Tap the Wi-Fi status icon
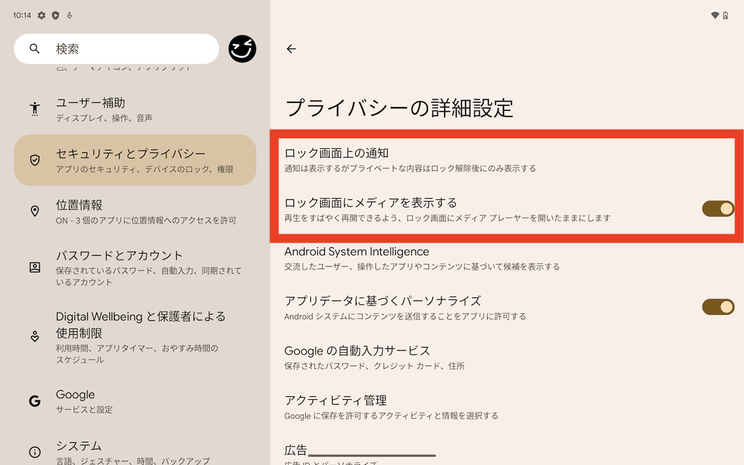The width and height of the screenshot is (744, 465). [715, 15]
